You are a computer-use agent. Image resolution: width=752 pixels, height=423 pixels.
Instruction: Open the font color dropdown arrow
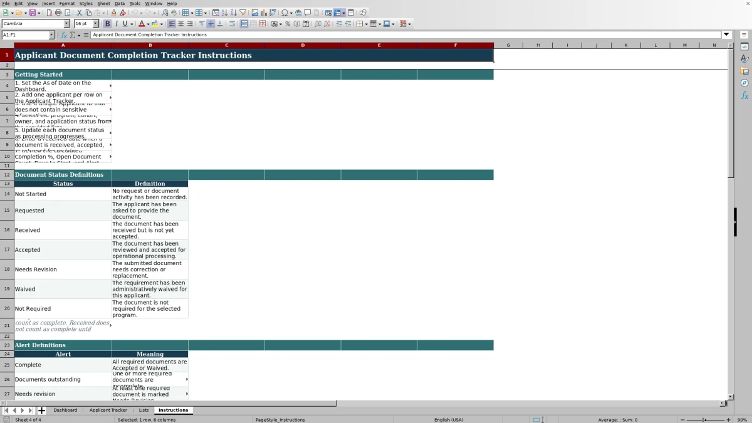148,24
